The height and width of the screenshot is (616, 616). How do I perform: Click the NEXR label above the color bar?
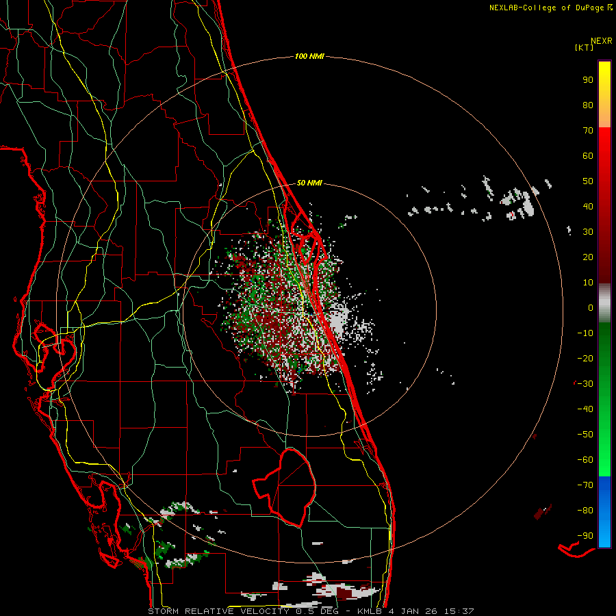pos(601,41)
